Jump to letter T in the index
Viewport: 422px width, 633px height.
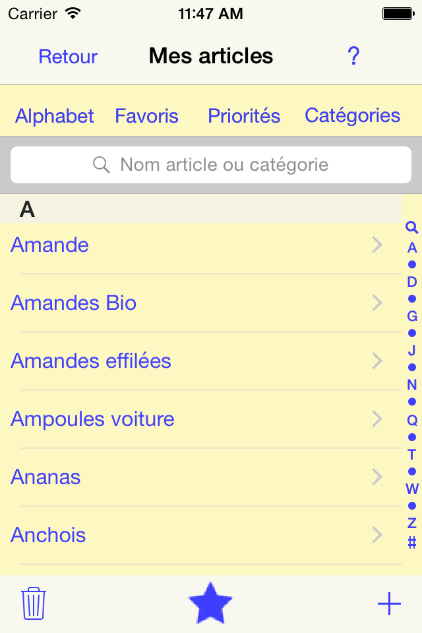click(x=412, y=454)
